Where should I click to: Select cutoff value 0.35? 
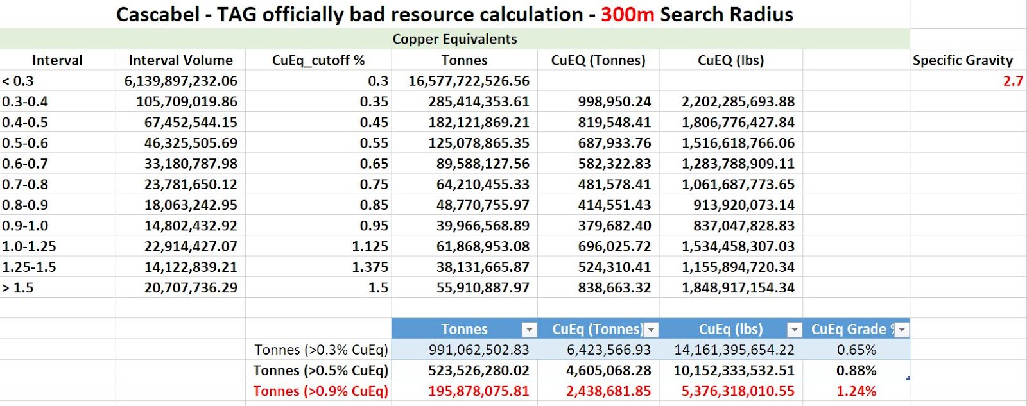coord(318,101)
